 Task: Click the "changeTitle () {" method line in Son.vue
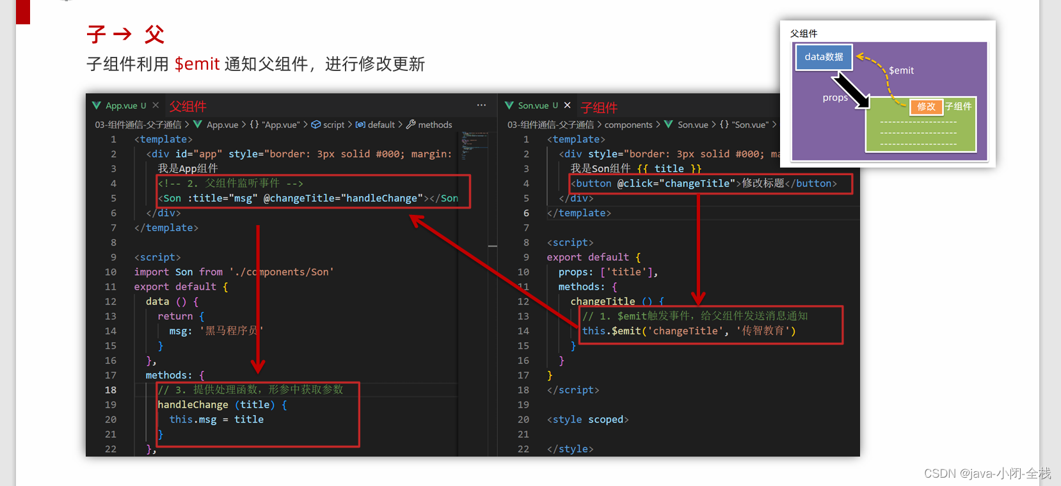point(618,301)
